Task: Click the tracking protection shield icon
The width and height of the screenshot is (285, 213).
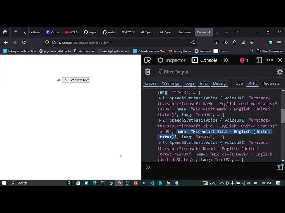Action: 47,43
